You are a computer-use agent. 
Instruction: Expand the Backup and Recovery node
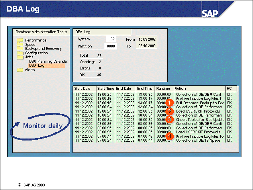pos(43,49)
